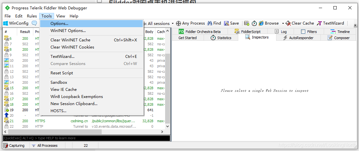Switch to Fiddler Orchestra Beta tab
Image resolution: width=359 pixels, height=151 pixels.
click(200, 32)
